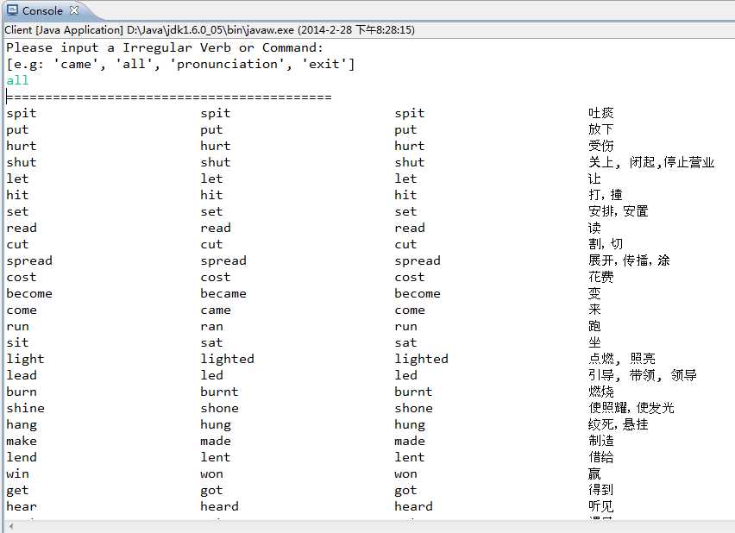This screenshot has width=735, height=533.
Task: Click the Chinese meaning '制造'
Action: click(x=601, y=441)
